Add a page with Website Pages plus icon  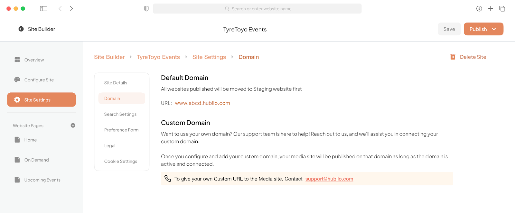73,125
